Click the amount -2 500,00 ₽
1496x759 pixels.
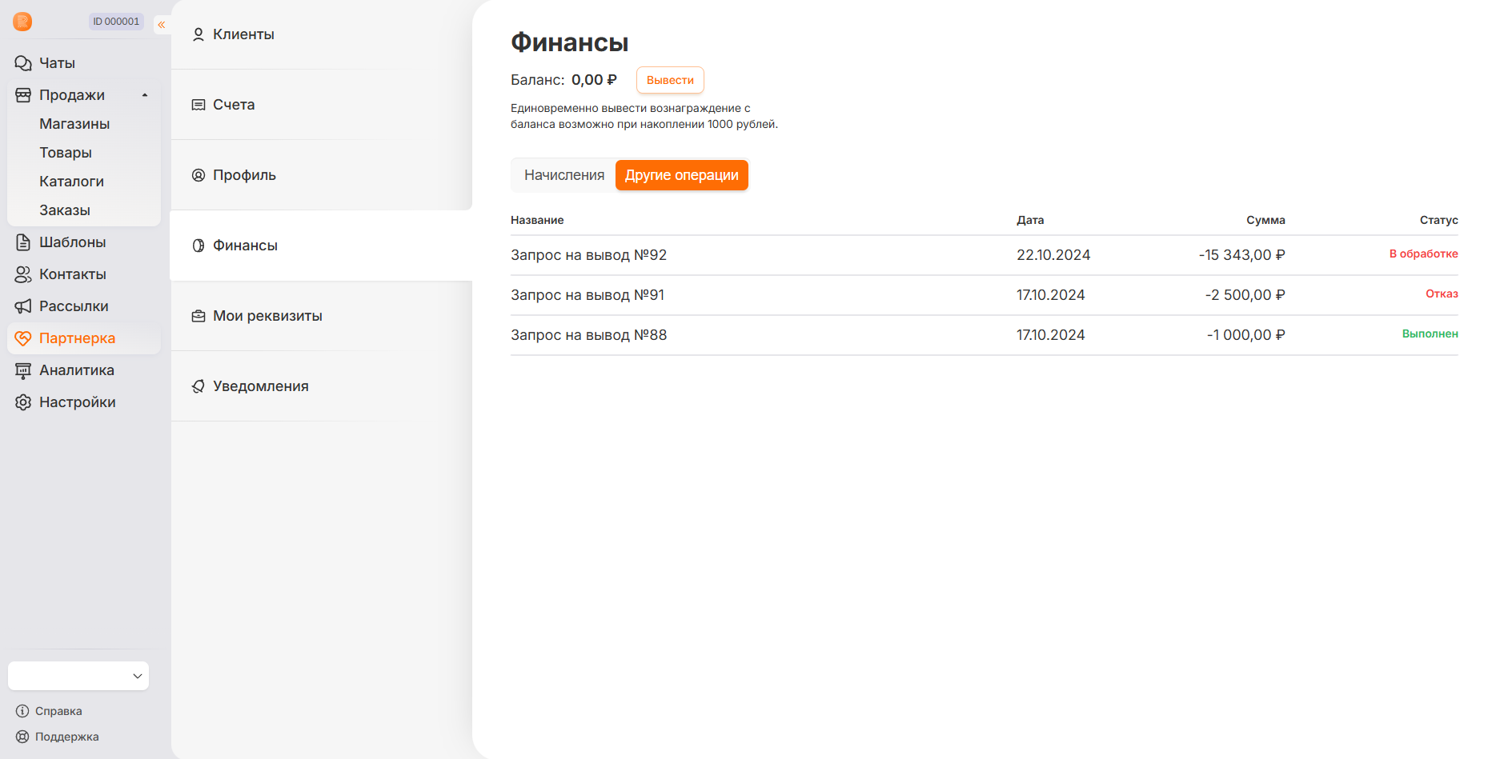click(1245, 295)
